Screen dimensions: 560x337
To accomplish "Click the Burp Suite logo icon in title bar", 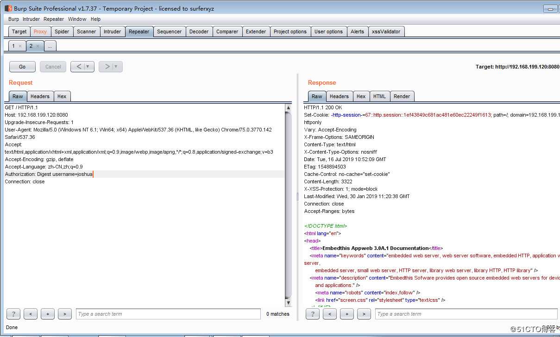I will coord(8,8).
